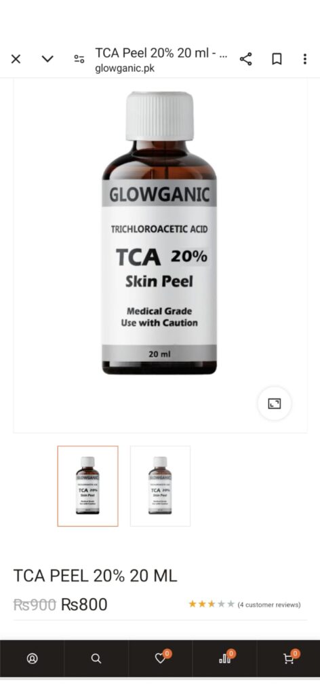Viewport: 320px width, 695px height.
Task: Bookmark this page icon
Action: pyautogui.click(x=277, y=59)
